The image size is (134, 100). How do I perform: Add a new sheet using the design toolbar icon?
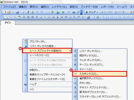(x=6, y=17)
